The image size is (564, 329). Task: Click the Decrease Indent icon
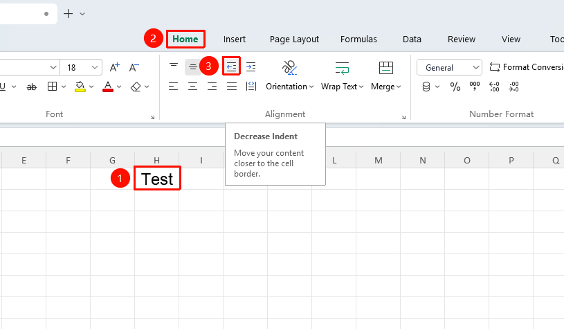tap(231, 66)
